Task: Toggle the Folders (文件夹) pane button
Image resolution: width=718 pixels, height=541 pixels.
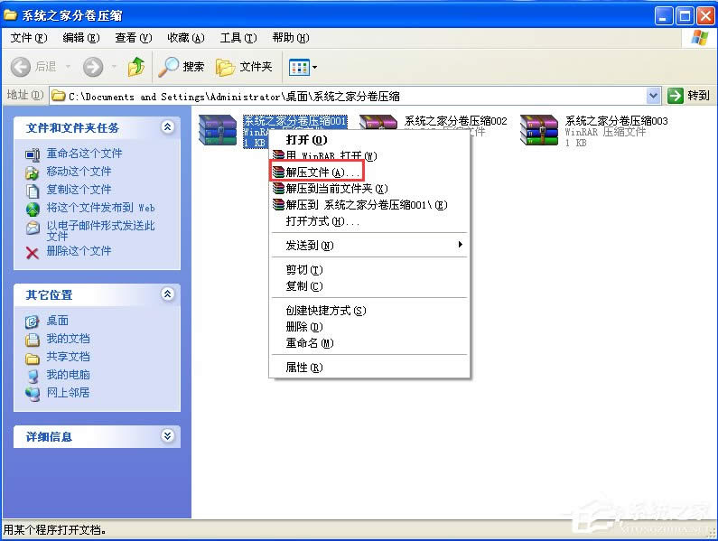Action: 244,67
